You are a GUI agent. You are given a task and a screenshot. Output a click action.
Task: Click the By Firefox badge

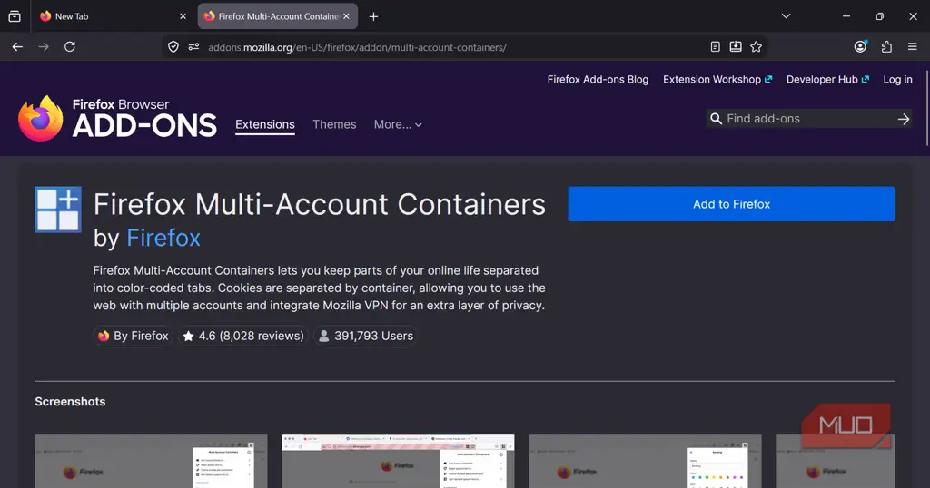(x=134, y=336)
